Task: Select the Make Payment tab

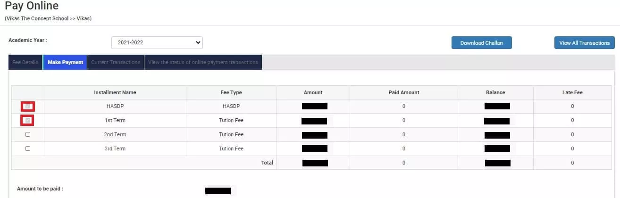Action: click(x=66, y=62)
